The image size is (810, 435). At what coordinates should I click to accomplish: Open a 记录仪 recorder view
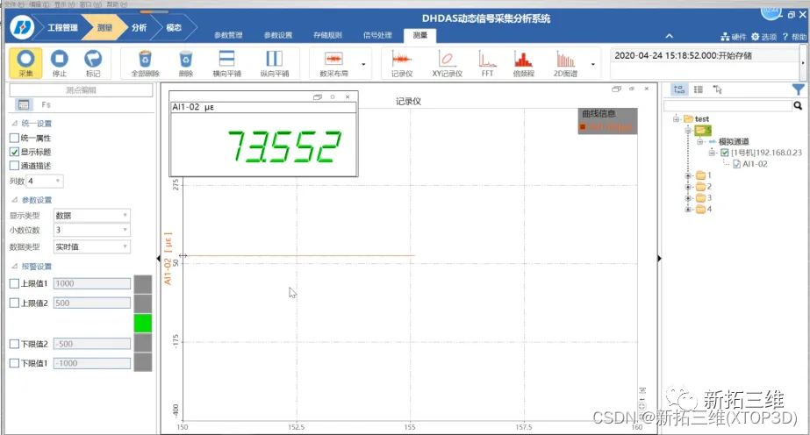[x=401, y=63]
